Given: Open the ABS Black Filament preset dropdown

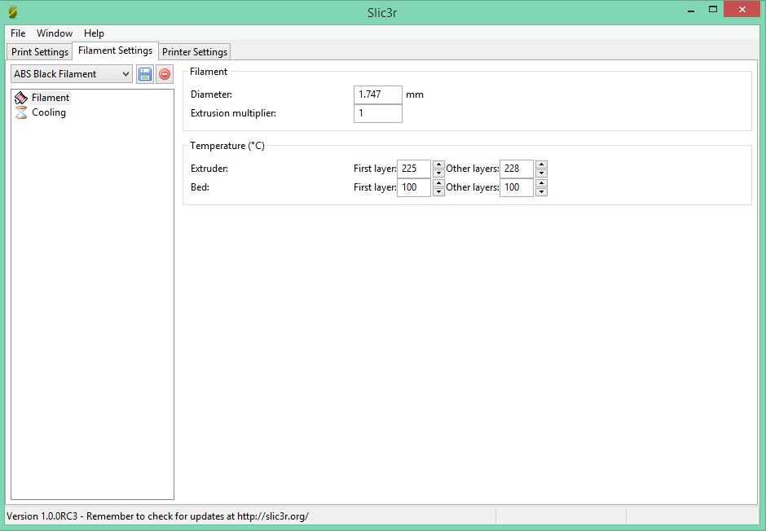Looking at the screenshot, I should tap(71, 74).
